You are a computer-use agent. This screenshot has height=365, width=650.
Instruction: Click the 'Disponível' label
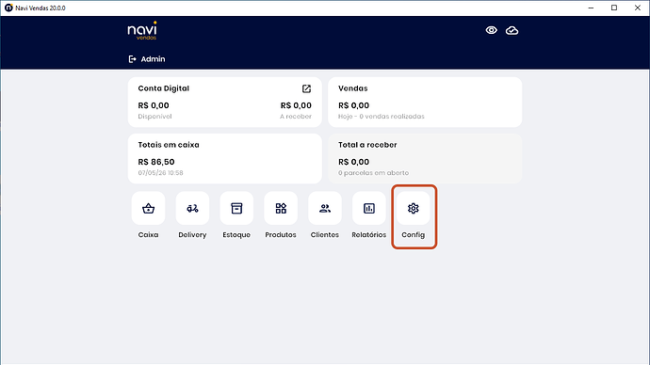[154, 117]
